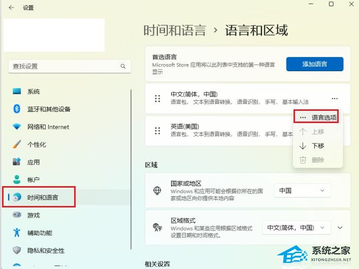Click the 查找设置 search field
This screenshot has height=269, width=359.
coord(70,66)
